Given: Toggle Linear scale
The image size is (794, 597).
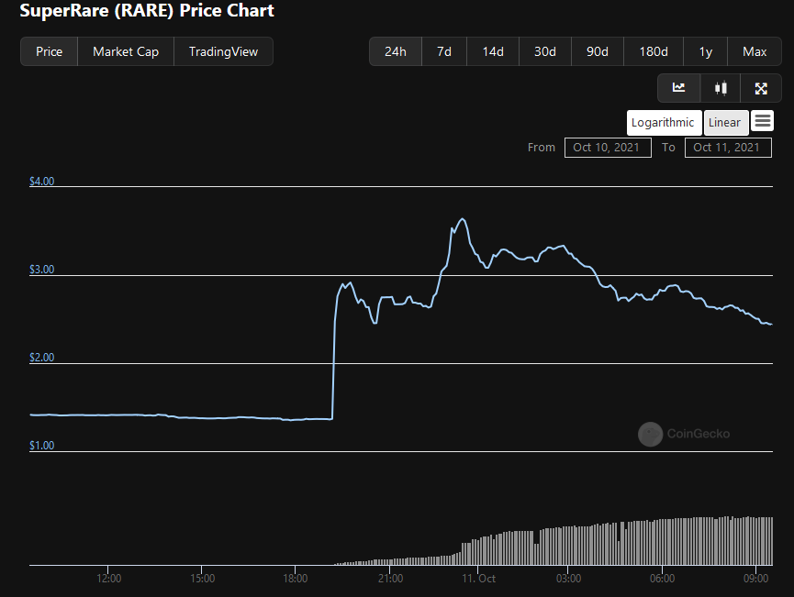Looking at the screenshot, I should tap(726, 123).
